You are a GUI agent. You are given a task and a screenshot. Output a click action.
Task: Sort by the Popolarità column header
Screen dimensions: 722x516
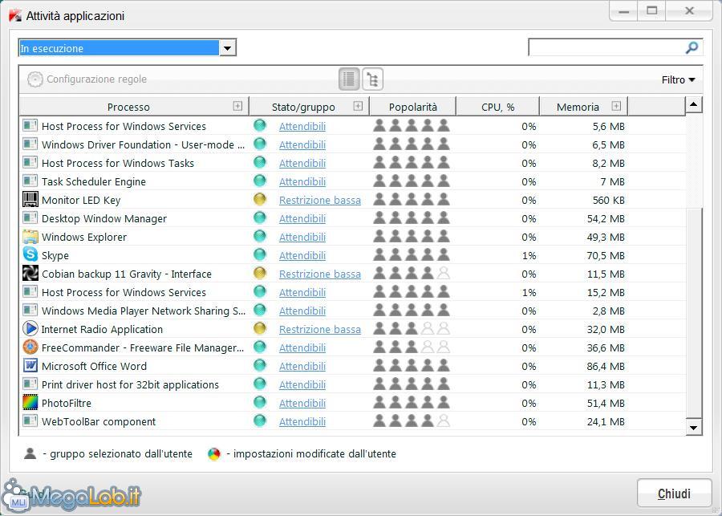[412, 107]
